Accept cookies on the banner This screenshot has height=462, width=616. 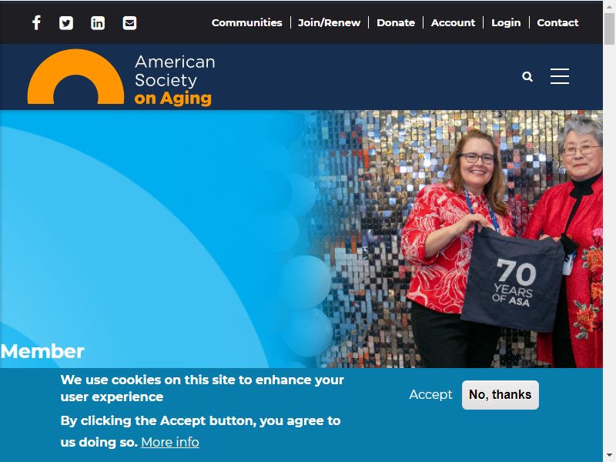tap(430, 394)
